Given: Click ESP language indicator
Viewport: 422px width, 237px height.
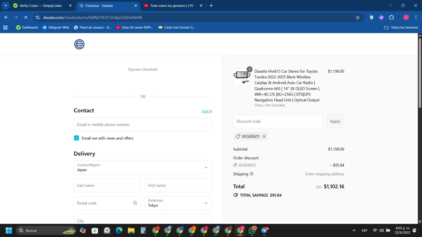Looking at the screenshot, I should (364, 231).
